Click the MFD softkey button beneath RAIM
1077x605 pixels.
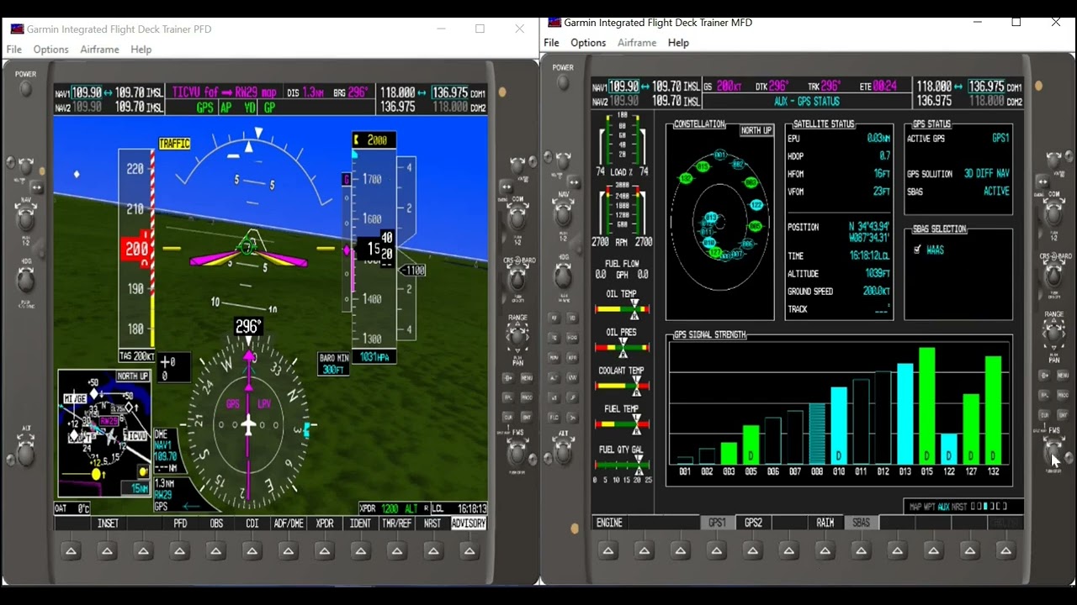(825, 551)
